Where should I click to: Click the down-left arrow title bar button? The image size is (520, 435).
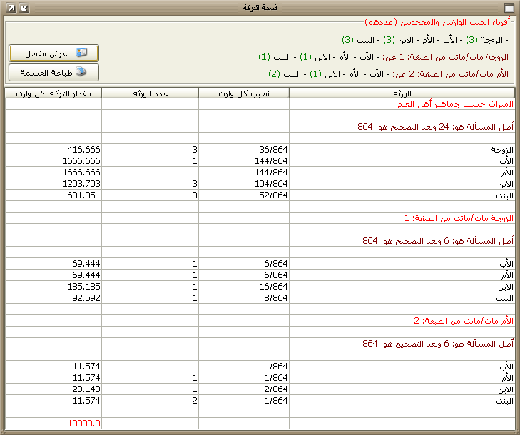24,8
